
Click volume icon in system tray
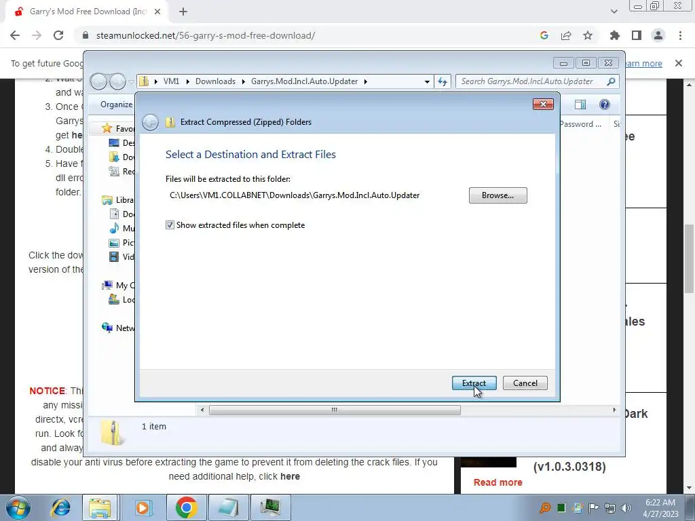[626, 507]
